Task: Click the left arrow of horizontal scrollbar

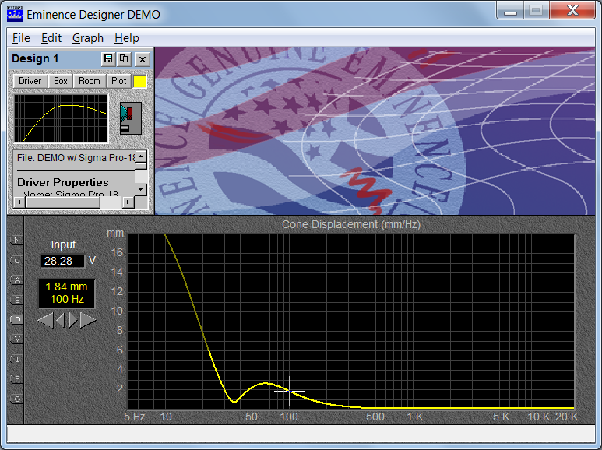Action: [x=19, y=202]
